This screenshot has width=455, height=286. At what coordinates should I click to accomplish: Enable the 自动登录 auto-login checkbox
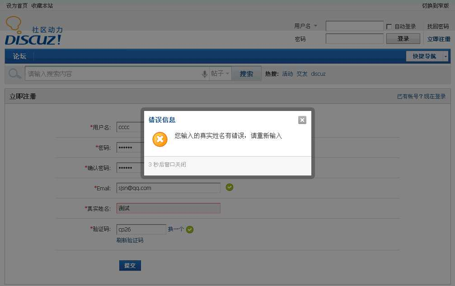tap(389, 27)
